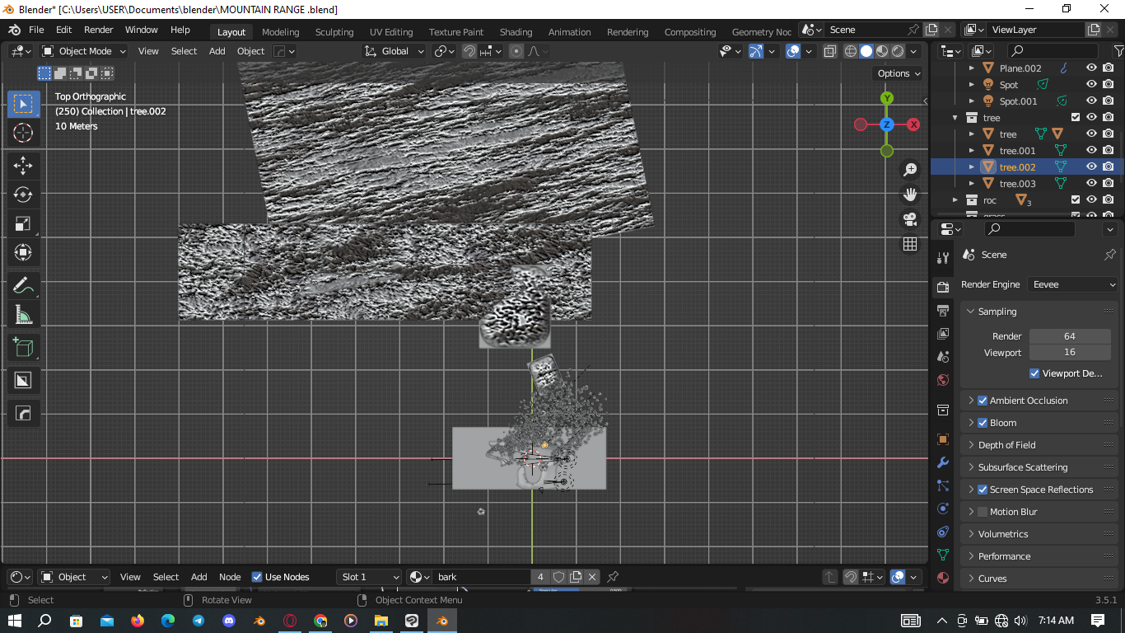Select tree.003 in the outliner

coord(1017,183)
